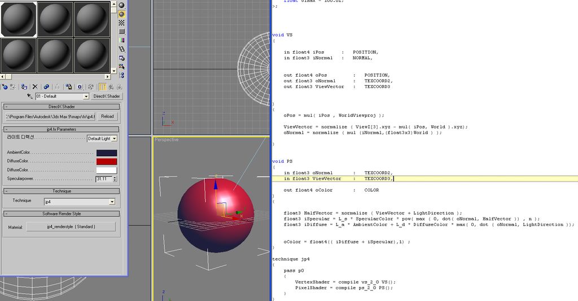Click the 'pass p0' code line
This screenshot has height=301, width=578.
coord(294,271)
